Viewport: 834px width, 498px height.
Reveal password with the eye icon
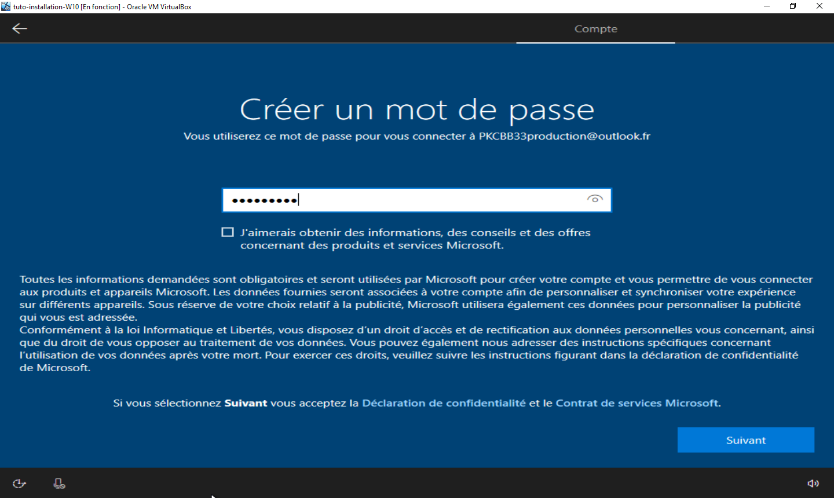[x=595, y=199]
